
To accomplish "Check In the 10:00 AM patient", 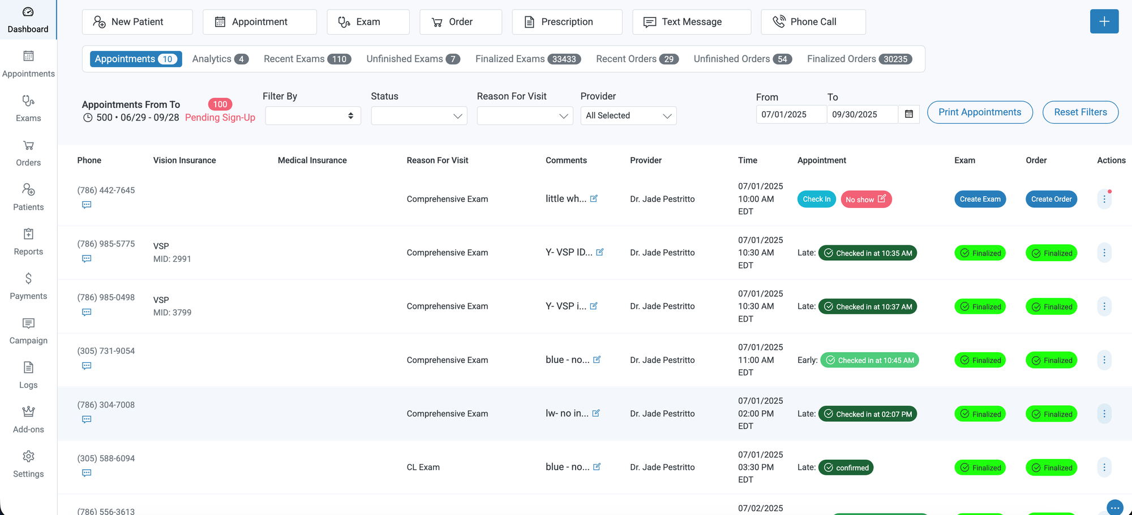I will pyautogui.click(x=816, y=199).
